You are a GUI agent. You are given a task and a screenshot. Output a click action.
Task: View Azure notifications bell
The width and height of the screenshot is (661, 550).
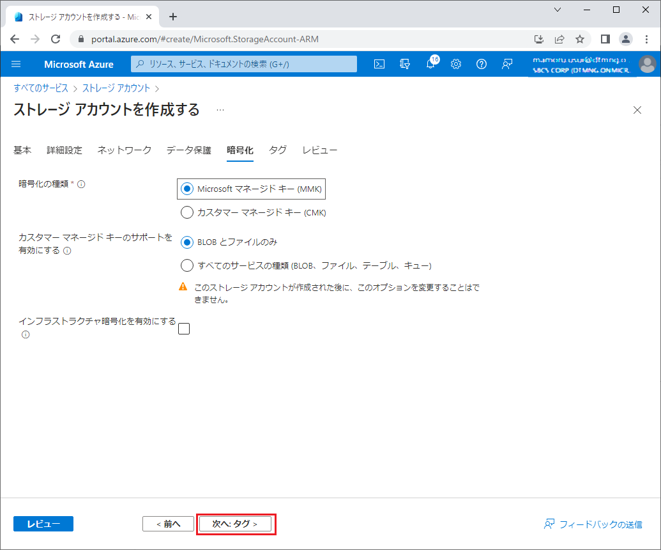[430, 64]
